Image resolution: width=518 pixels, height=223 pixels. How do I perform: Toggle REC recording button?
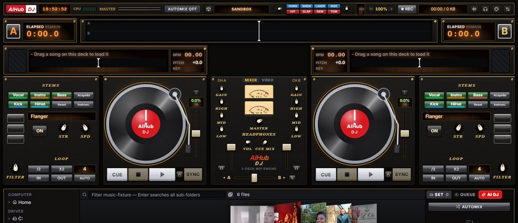click(407, 9)
